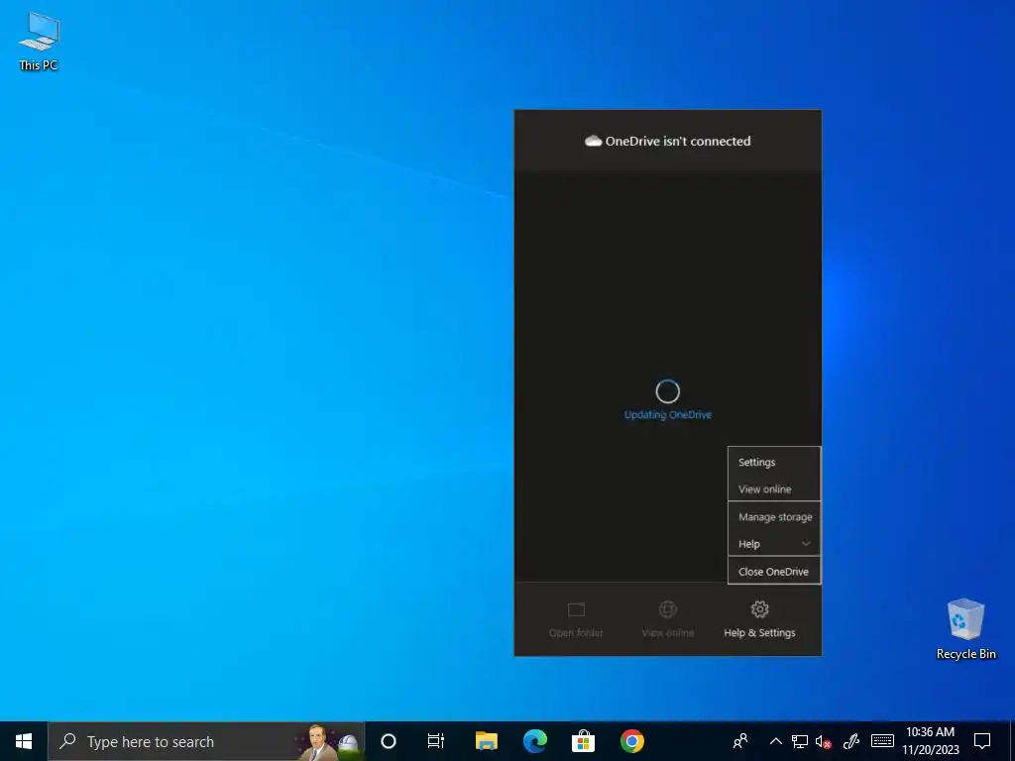This screenshot has width=1015, height=761.
Task: Launch Microsoft Edge from taskbar
Action: tap(534, 741)
